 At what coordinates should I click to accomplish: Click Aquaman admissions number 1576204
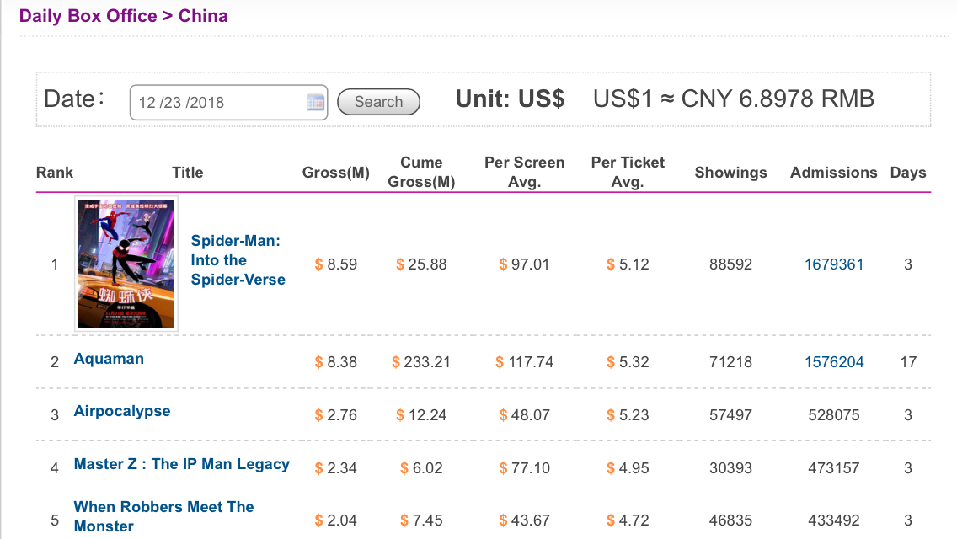pos(834,362)
